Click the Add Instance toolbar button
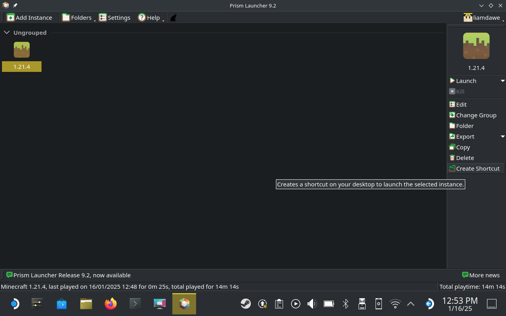 [x=30, y=17]
